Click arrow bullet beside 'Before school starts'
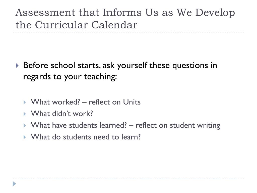257x193 pixels. pyautogui.click(x=17, y=66)
